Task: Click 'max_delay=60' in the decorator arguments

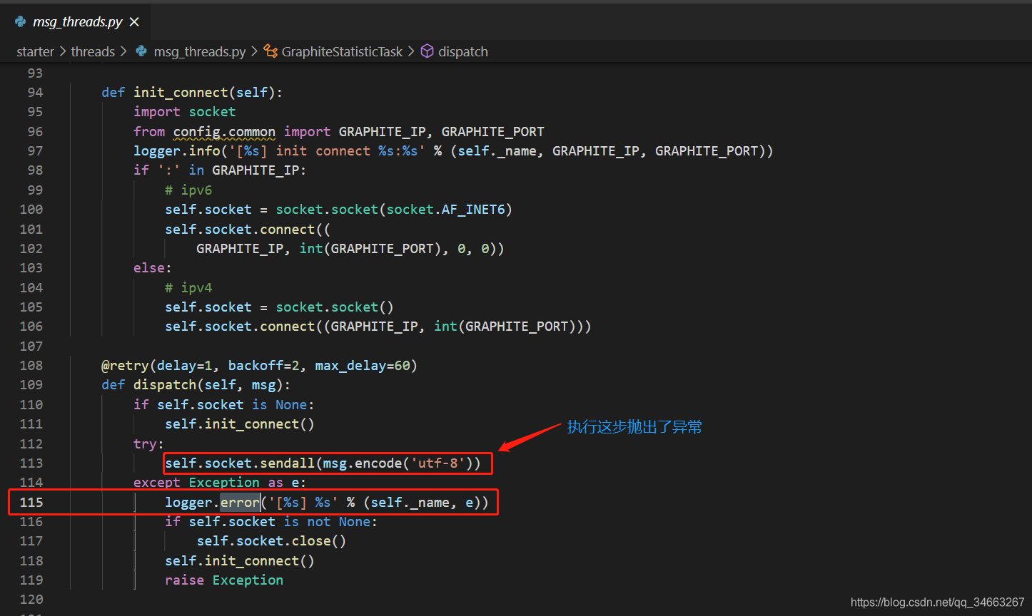Action: (363, 366)
